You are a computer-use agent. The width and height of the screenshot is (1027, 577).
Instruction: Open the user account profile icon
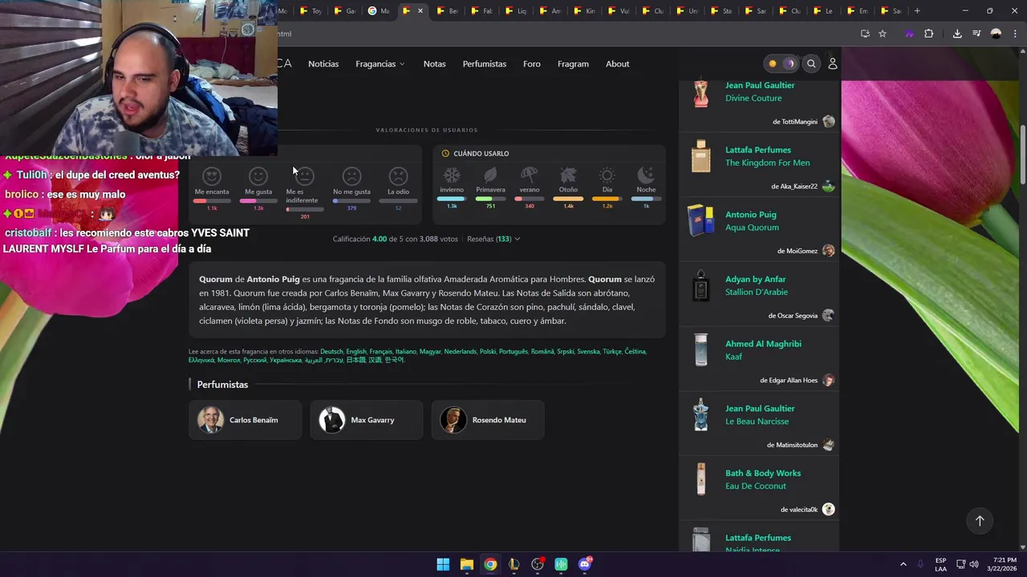point(833,63)
